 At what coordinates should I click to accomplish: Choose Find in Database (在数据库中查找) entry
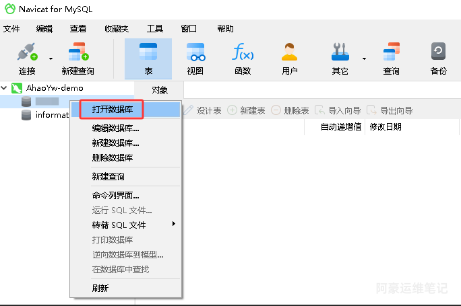coord(125,269)
